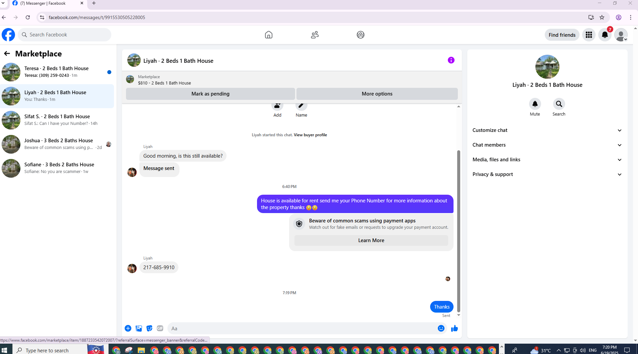Expand the Customize chat section
Screen dimensions: 638x354
click(x=547, y=130)
